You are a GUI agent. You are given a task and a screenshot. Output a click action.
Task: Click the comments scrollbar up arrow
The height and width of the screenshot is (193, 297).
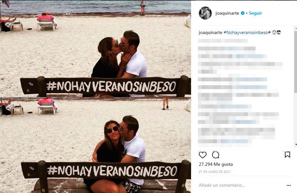click(x=296, y=28)
